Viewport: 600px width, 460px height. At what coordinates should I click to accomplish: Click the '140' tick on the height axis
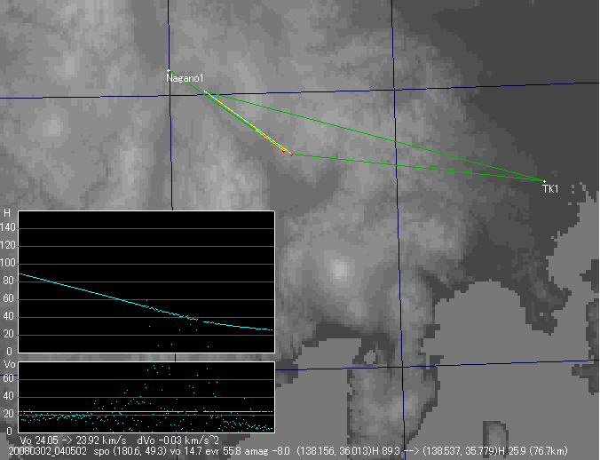click(x=8, y=227)
